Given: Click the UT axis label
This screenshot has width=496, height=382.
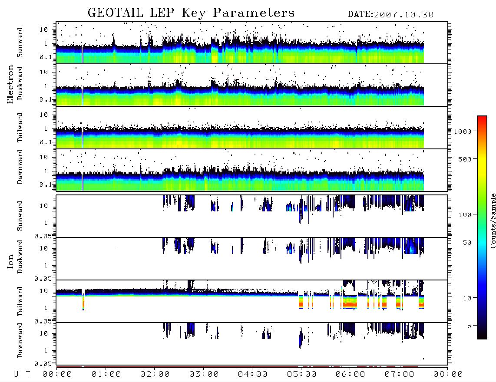Looking at the screenshot, I should click(x=22, y=375).
